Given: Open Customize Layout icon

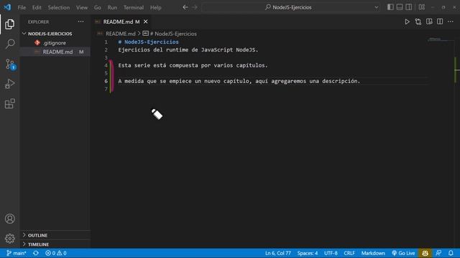Looking at the screenshot, I should [422, 7].
